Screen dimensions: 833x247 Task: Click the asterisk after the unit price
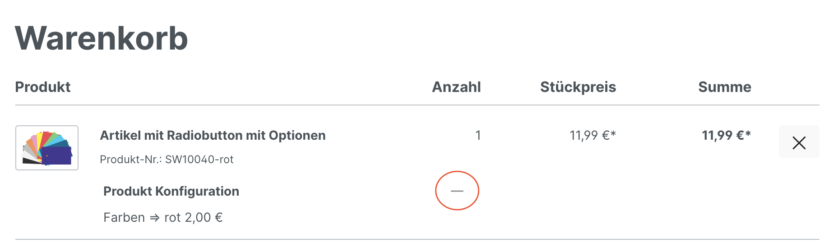point(613,134)
